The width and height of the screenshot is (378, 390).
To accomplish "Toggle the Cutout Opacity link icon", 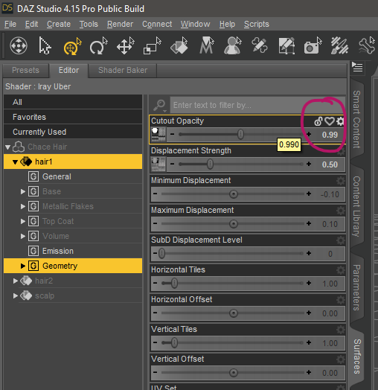I will [318, 121].
